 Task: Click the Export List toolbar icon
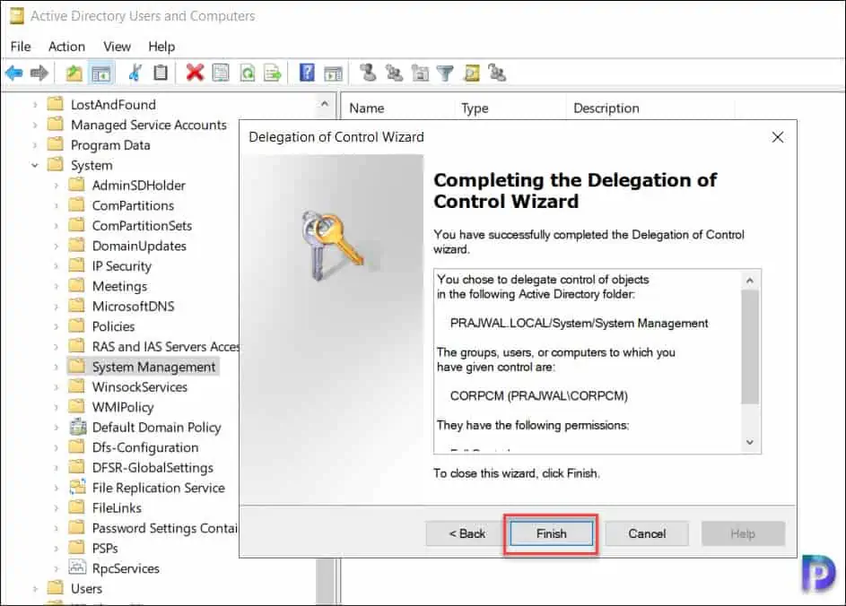click(x=273, y=73)
